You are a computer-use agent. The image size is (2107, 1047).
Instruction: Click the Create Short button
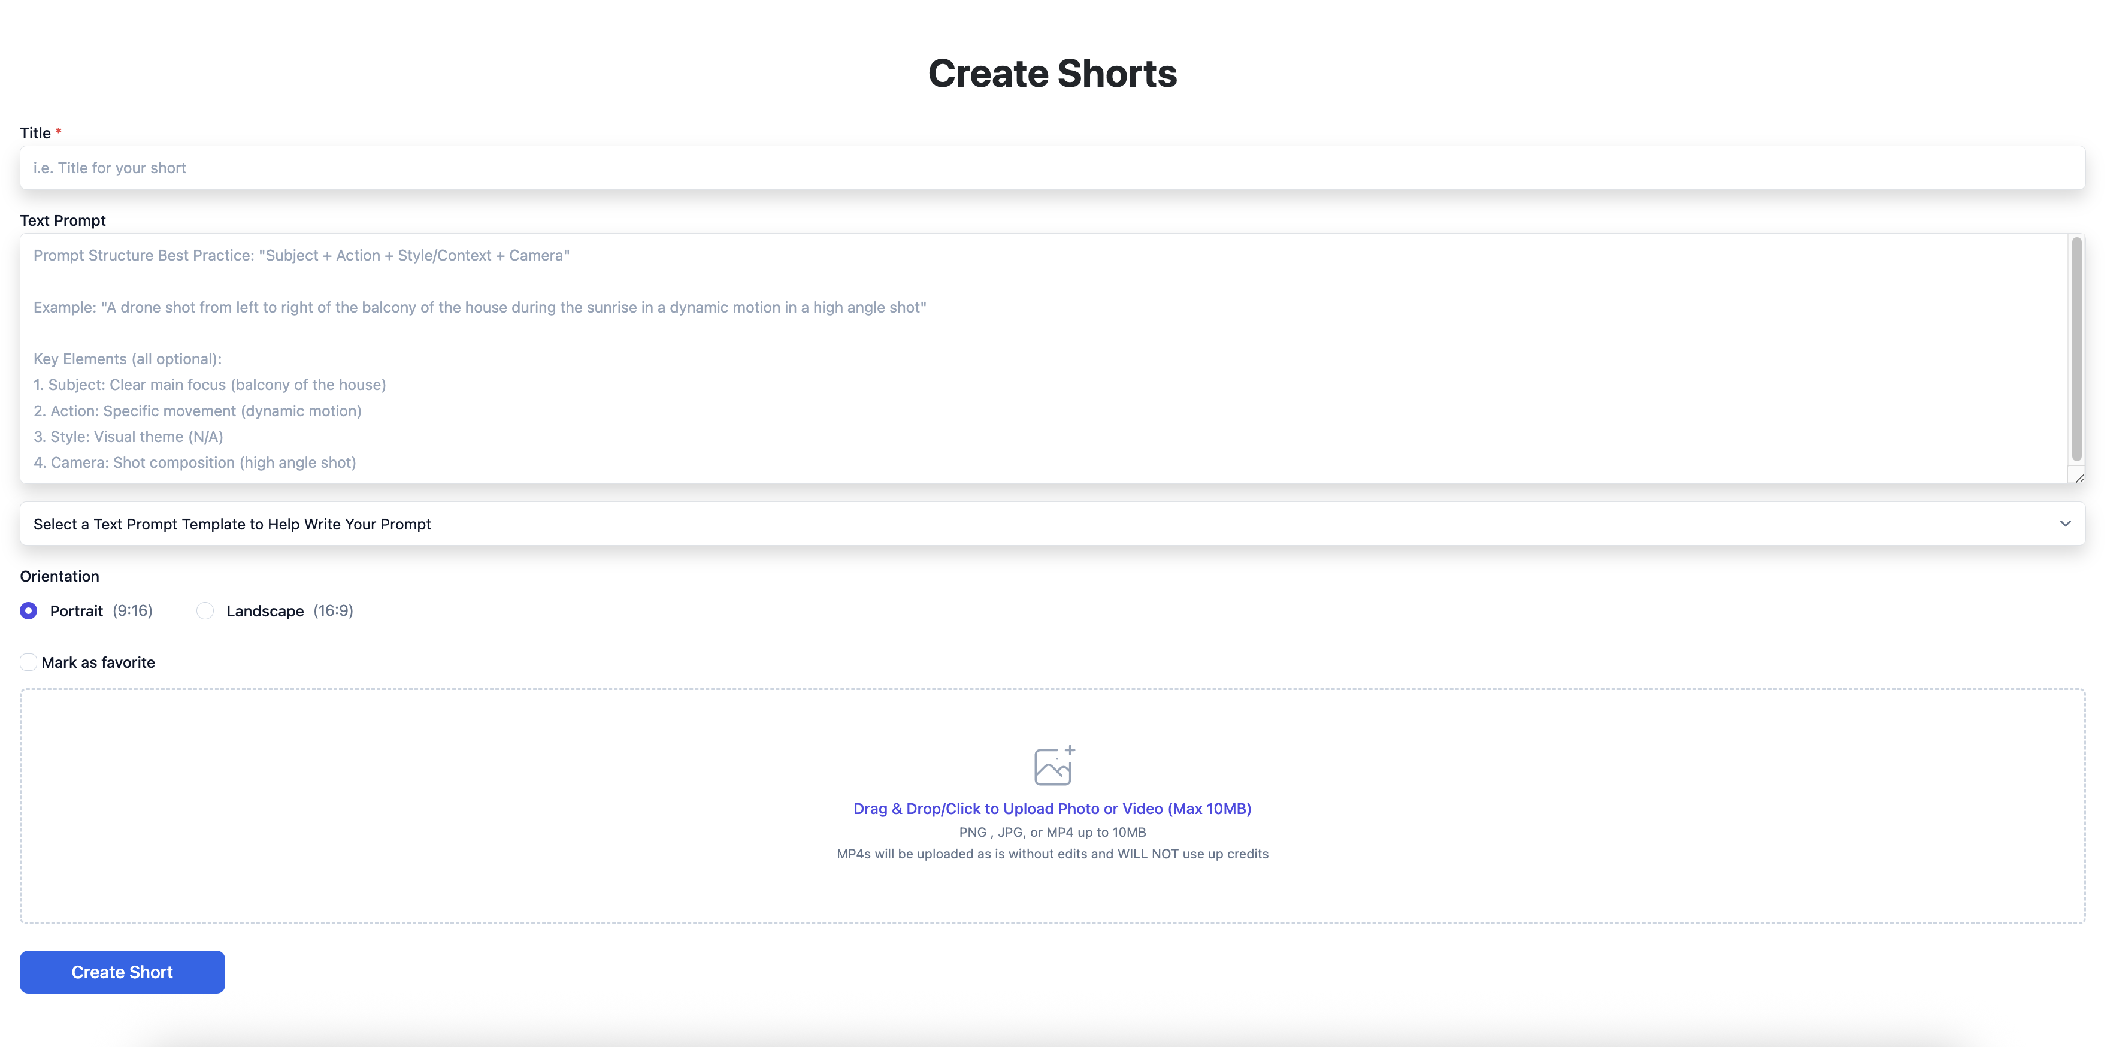click(122, 972)
